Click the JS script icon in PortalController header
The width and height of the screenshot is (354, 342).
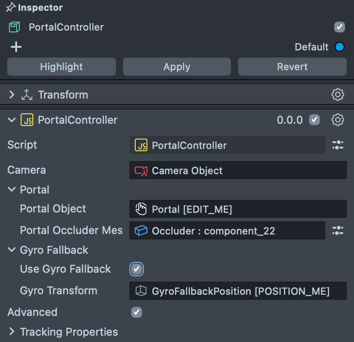27,120
